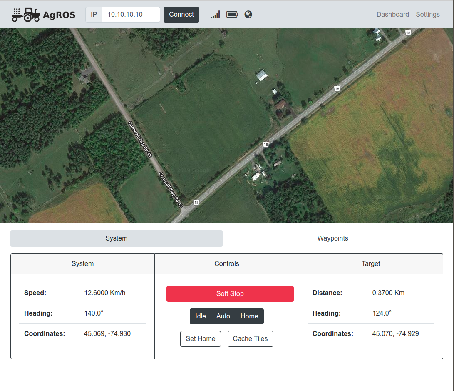Set control mode to Idle
This screenshot has height=391, width=454.
pyautogui.click(x=201, y=316)
